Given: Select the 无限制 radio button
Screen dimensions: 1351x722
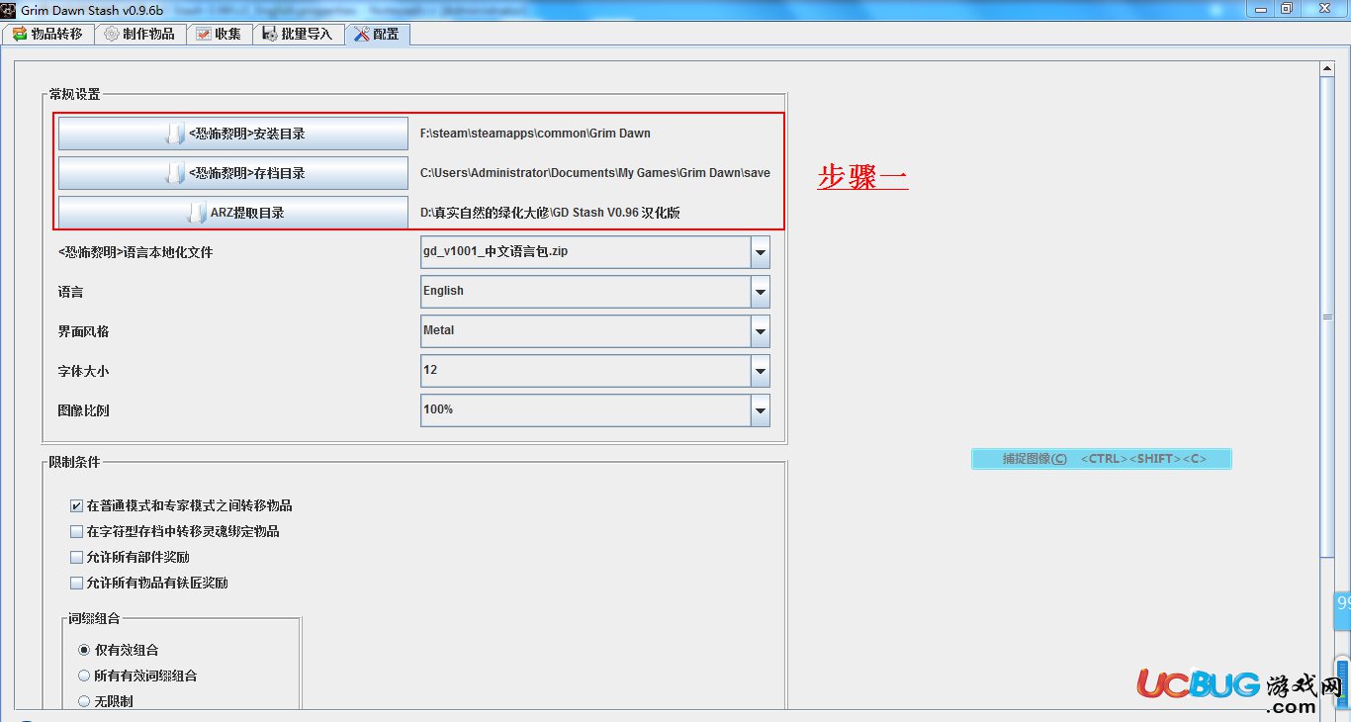Looking at the screenshot, I should pos(84,701).
